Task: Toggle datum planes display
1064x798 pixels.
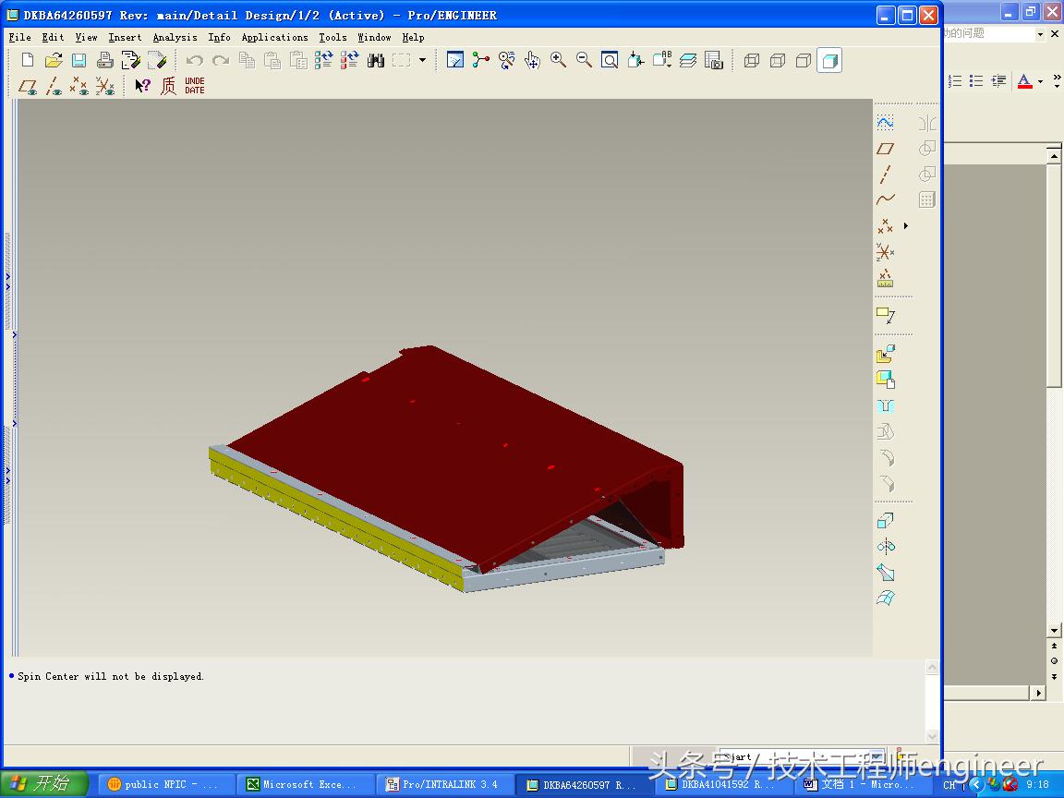Action: tap(29, 86)
